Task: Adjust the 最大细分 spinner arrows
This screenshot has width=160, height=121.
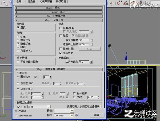Action: 85,83
